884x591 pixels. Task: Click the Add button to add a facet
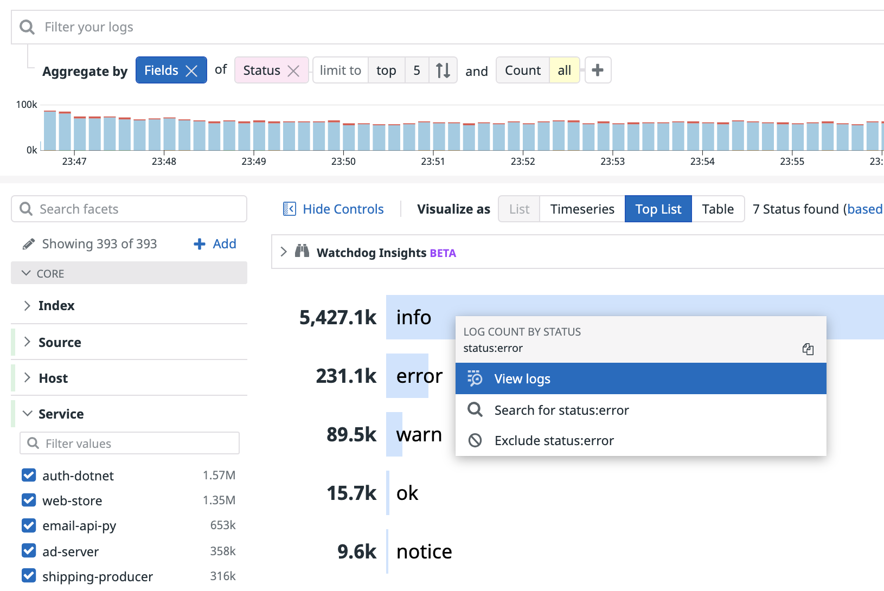click(215, 243)
